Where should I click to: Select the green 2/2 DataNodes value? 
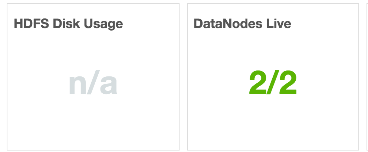coord(273,83)
